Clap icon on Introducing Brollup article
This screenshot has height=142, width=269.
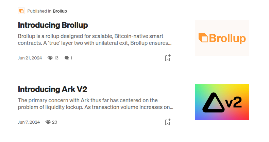pos(50,58)
